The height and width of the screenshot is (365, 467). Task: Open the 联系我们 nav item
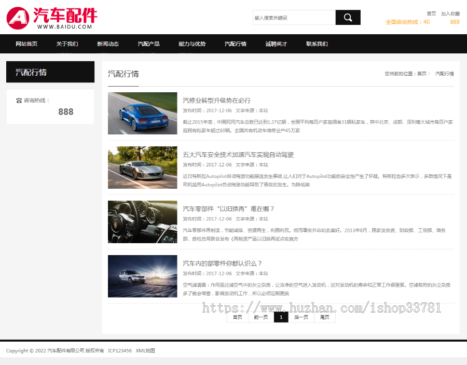pyautogui.click(x=317, y=44)
